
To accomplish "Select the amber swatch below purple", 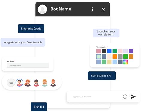I will [131, 56].
